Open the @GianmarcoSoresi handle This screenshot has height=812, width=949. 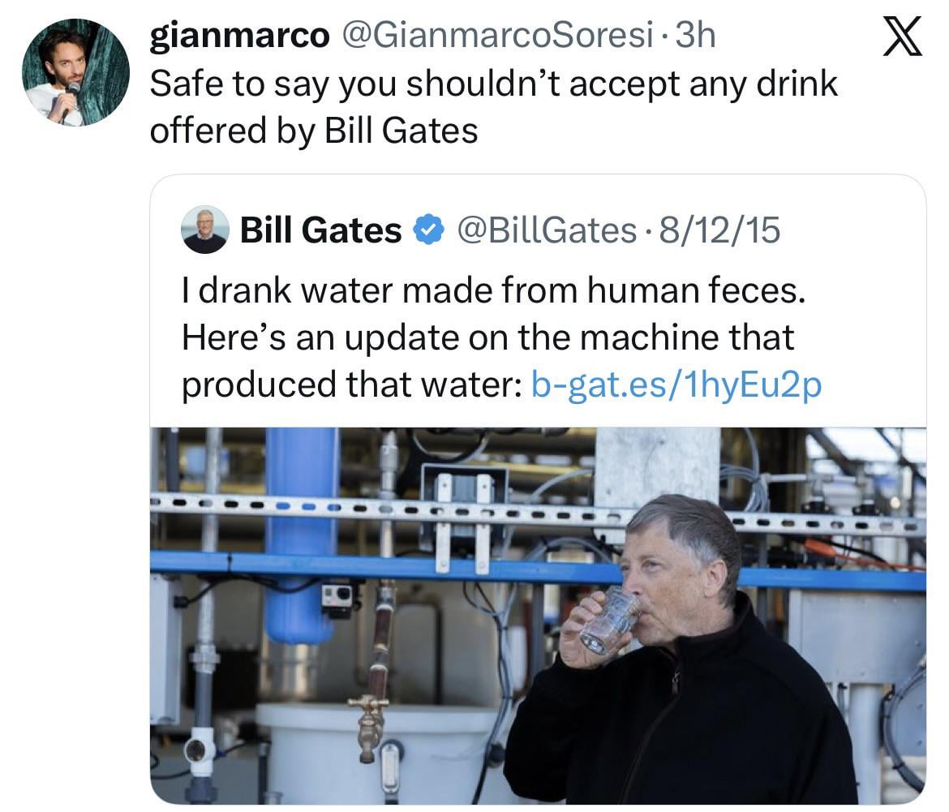coord(499,36)
